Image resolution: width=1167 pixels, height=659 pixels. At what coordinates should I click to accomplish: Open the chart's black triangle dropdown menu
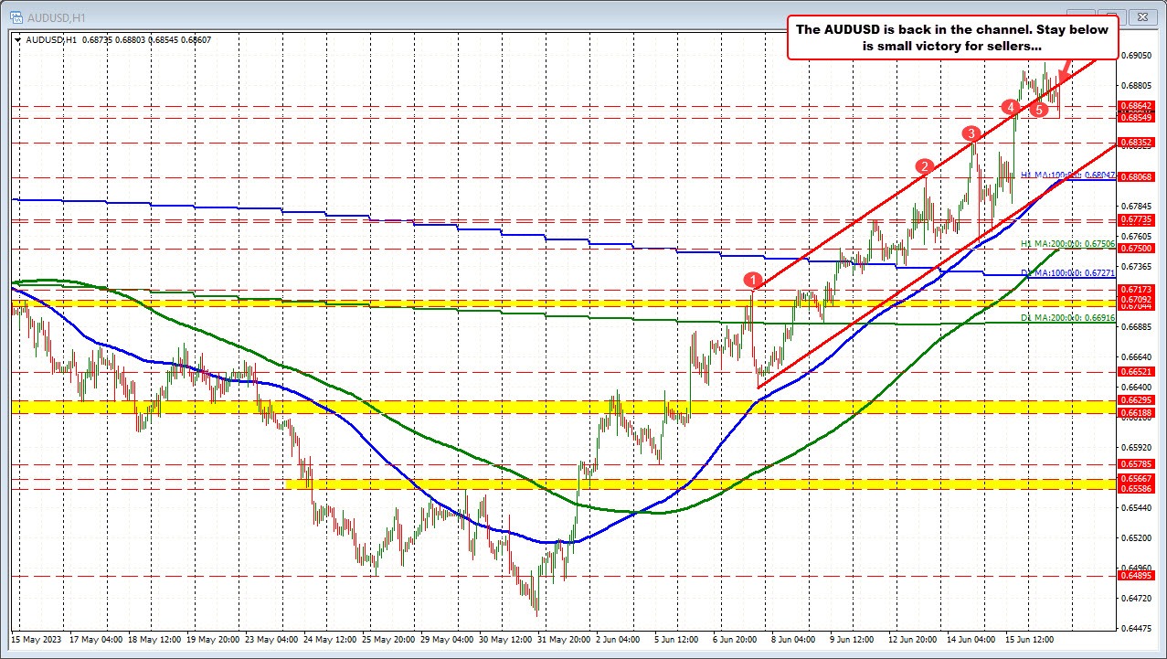click(19, 40)
